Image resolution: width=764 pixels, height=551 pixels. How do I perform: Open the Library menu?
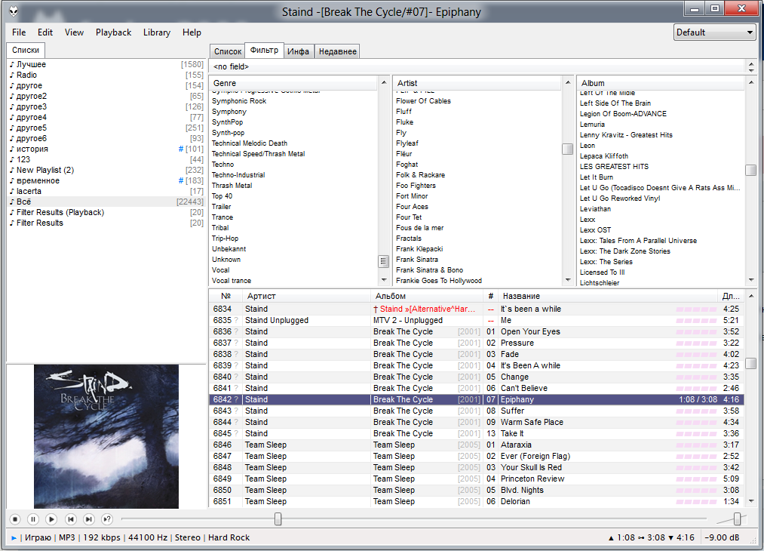click(x=157, y=32)
